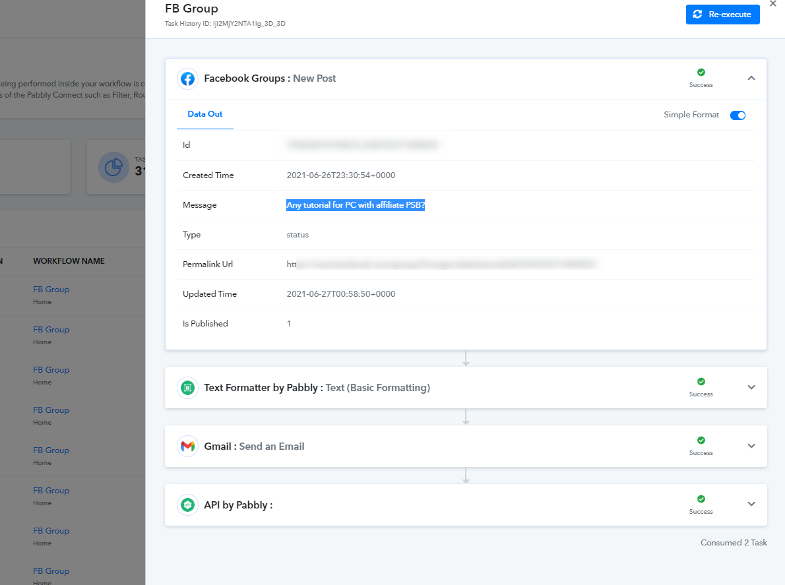This screenshot has width=785, height=585.
Task: Click the highlighted Message value text
Action: point(356,204)
